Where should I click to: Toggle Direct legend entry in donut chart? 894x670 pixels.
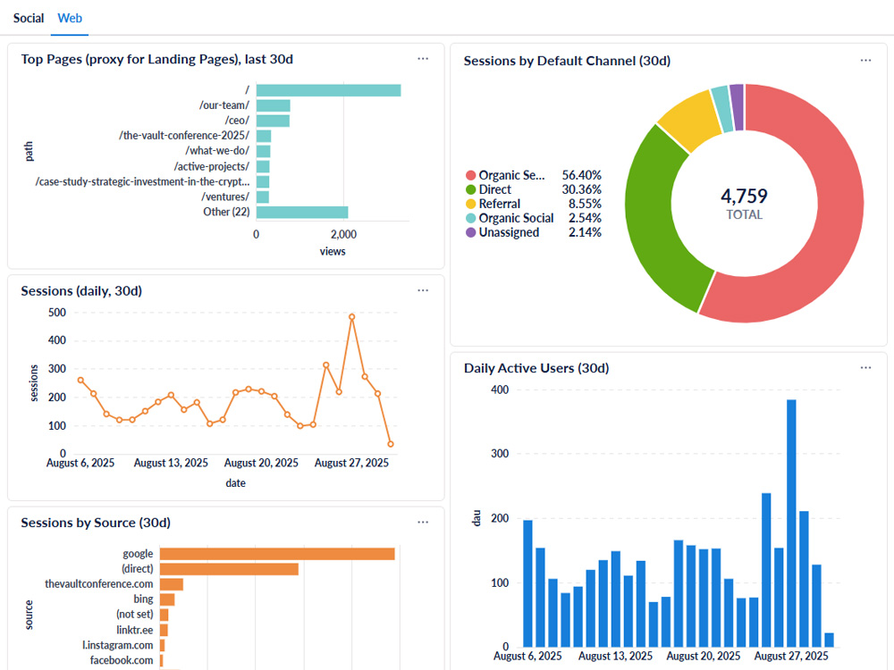tap(495, 189)
